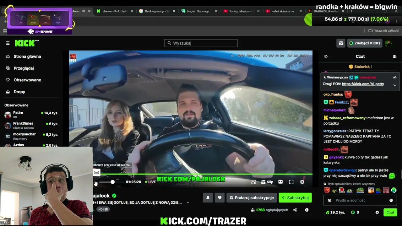Viewport: 402px width, 226px height.
Task: Open chat settings gear icon
Action: point(377,213)
